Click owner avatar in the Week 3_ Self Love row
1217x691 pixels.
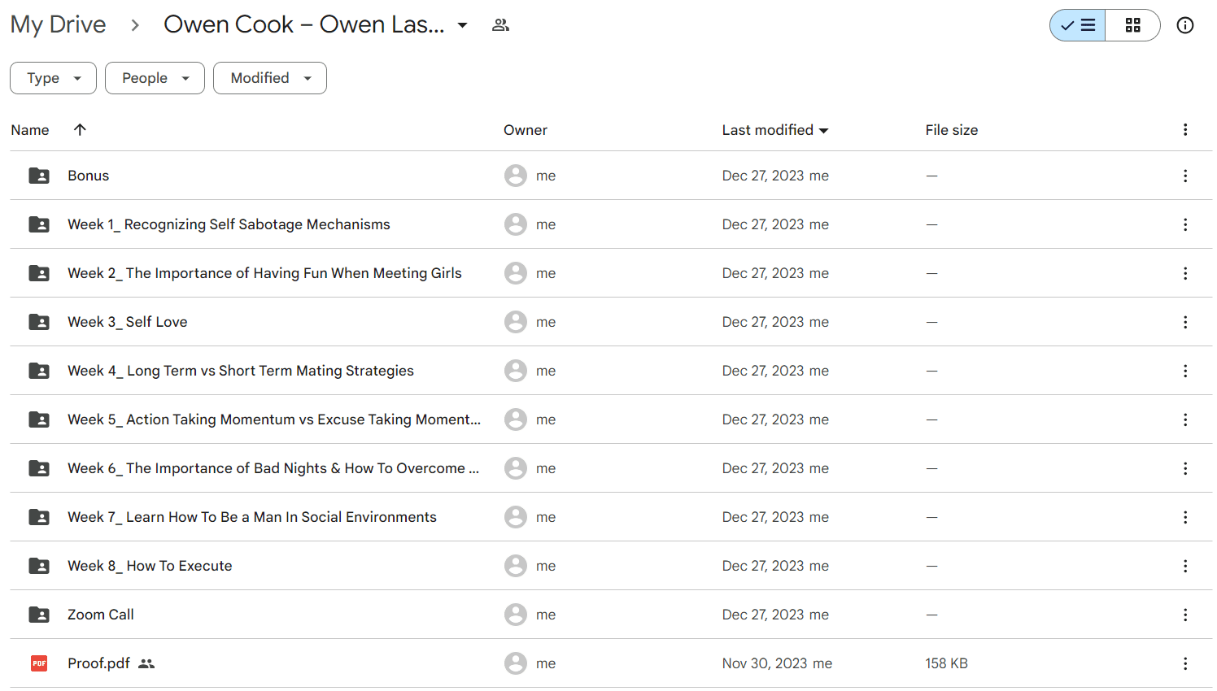click(x=516, y=322)
